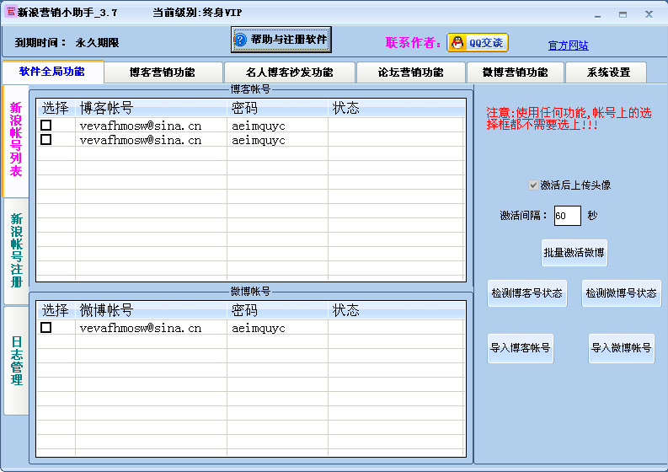Click 微博帐号 column header

tap(151, 310)
